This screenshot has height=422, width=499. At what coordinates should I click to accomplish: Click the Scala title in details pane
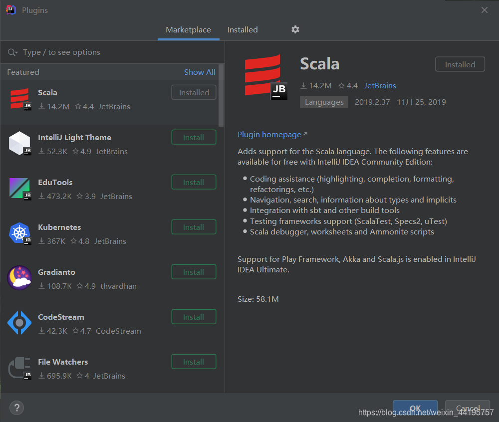(x=319, y=64)
